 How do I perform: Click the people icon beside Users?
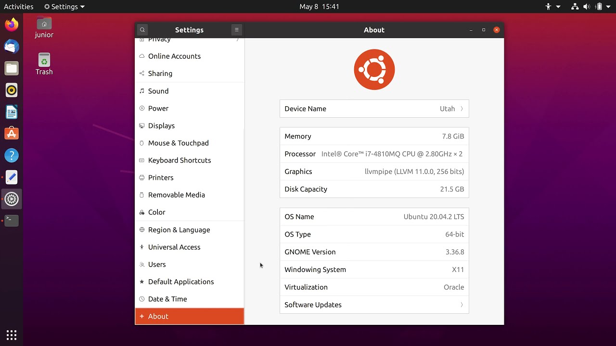click(141, 264)
